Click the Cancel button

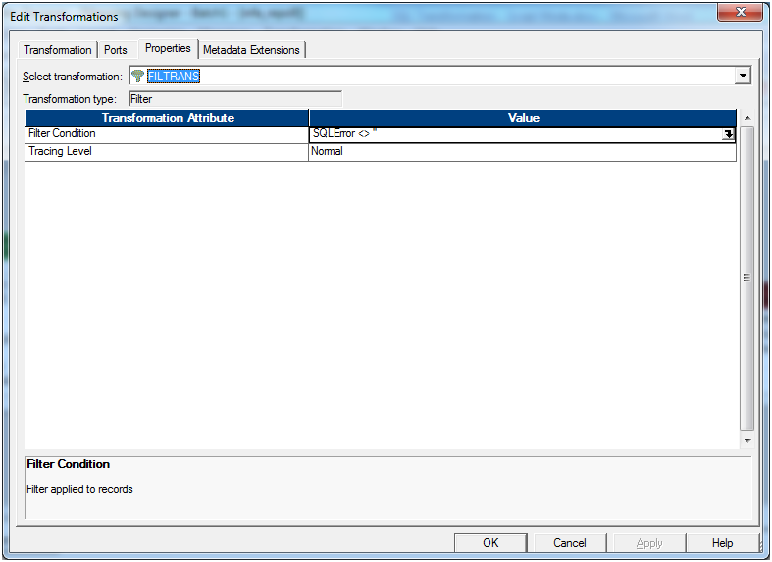click(570, 542)
